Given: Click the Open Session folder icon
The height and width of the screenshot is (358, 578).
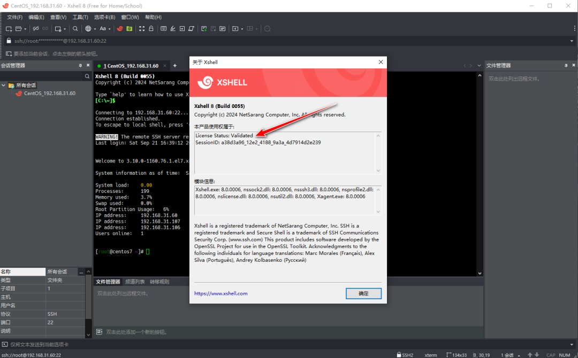Looking at the screenshot, I should (x=18, y=29).
